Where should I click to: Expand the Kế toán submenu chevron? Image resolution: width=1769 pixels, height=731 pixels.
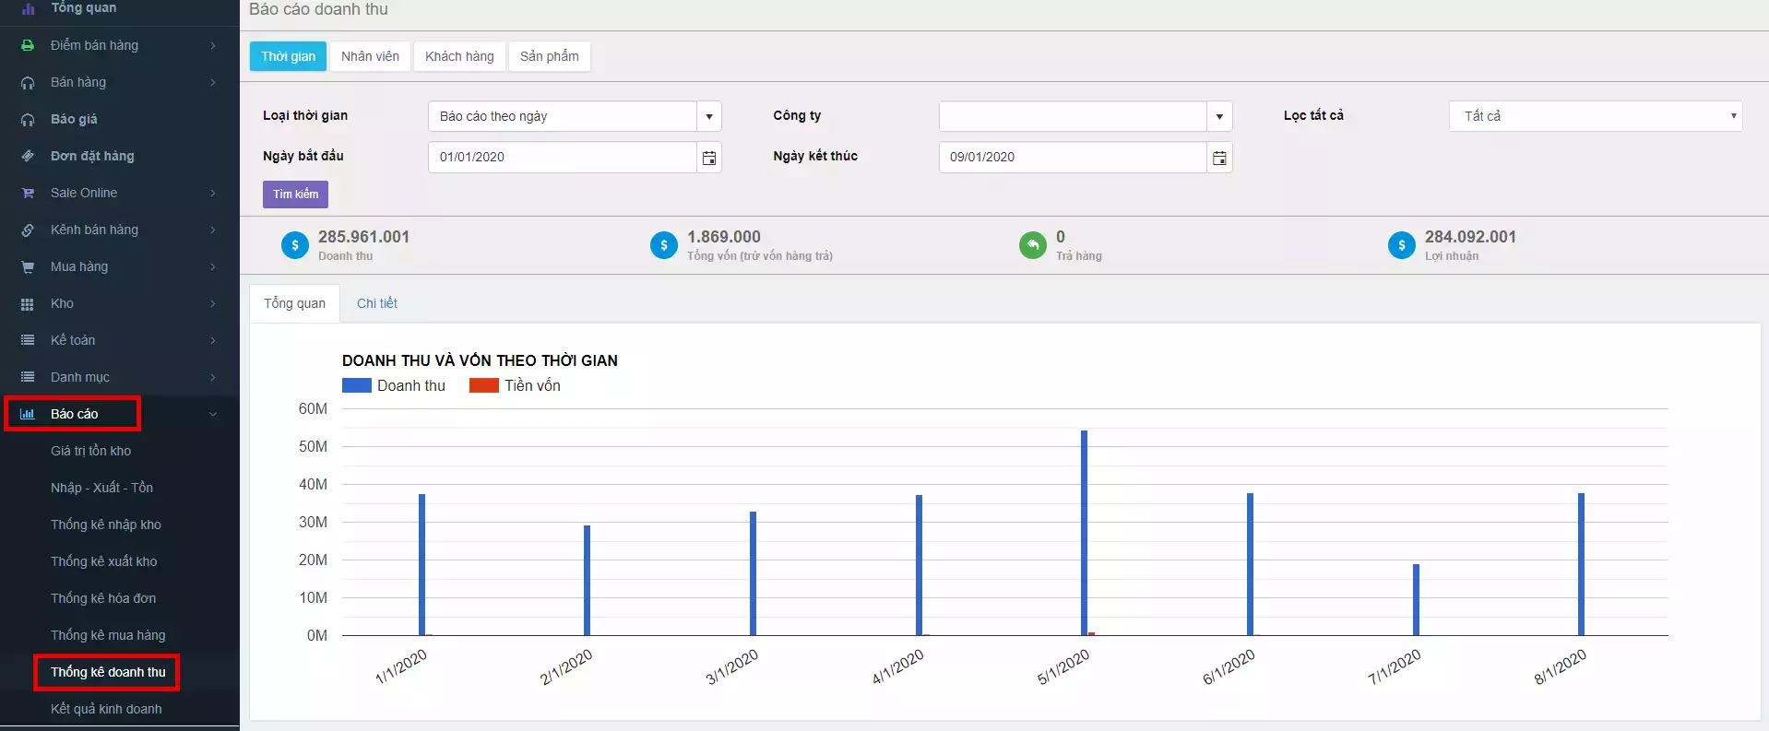click(x=213, y=340)
